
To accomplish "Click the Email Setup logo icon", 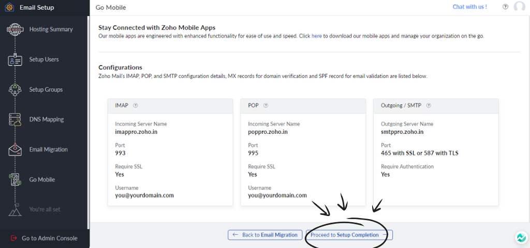I will pyautogui.click(x=9, y=8).
